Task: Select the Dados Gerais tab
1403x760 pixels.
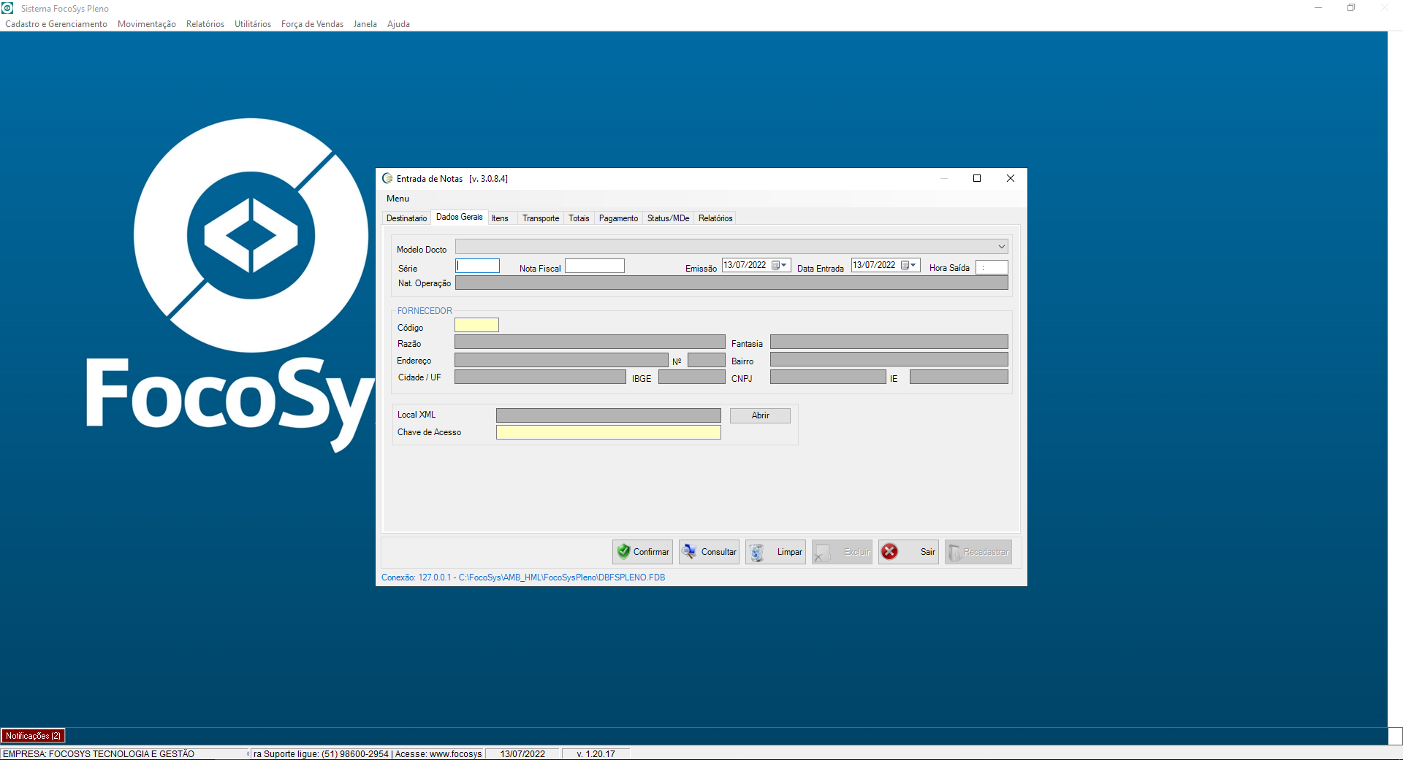Action: [x=460, y=217]
